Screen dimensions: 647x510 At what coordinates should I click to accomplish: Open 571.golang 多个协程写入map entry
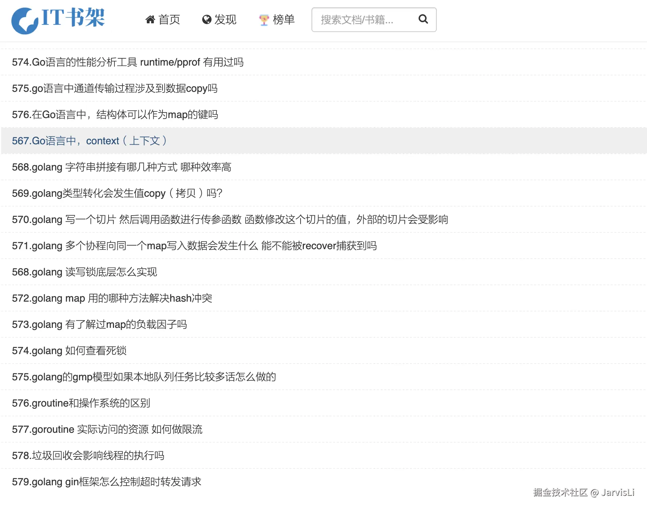tap(195, 246)
